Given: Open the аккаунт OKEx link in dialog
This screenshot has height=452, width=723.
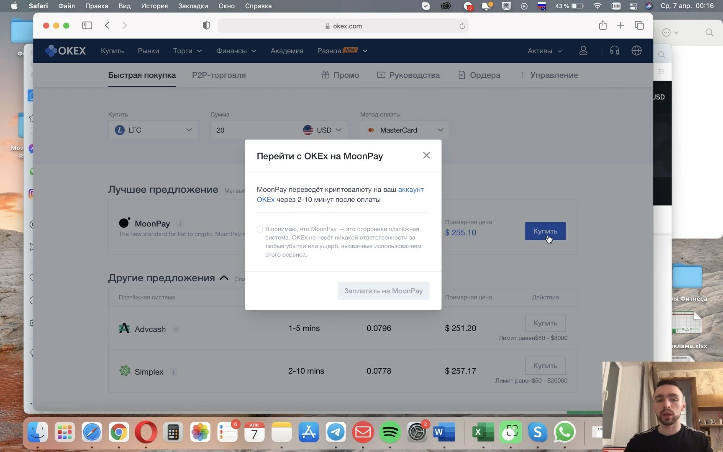Looking at the screenshot, I should [411, 190].
